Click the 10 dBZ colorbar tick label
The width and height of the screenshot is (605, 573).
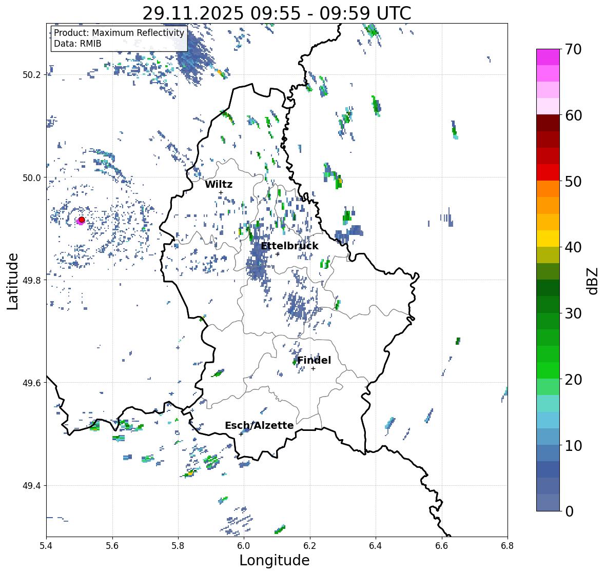[573, 445]
